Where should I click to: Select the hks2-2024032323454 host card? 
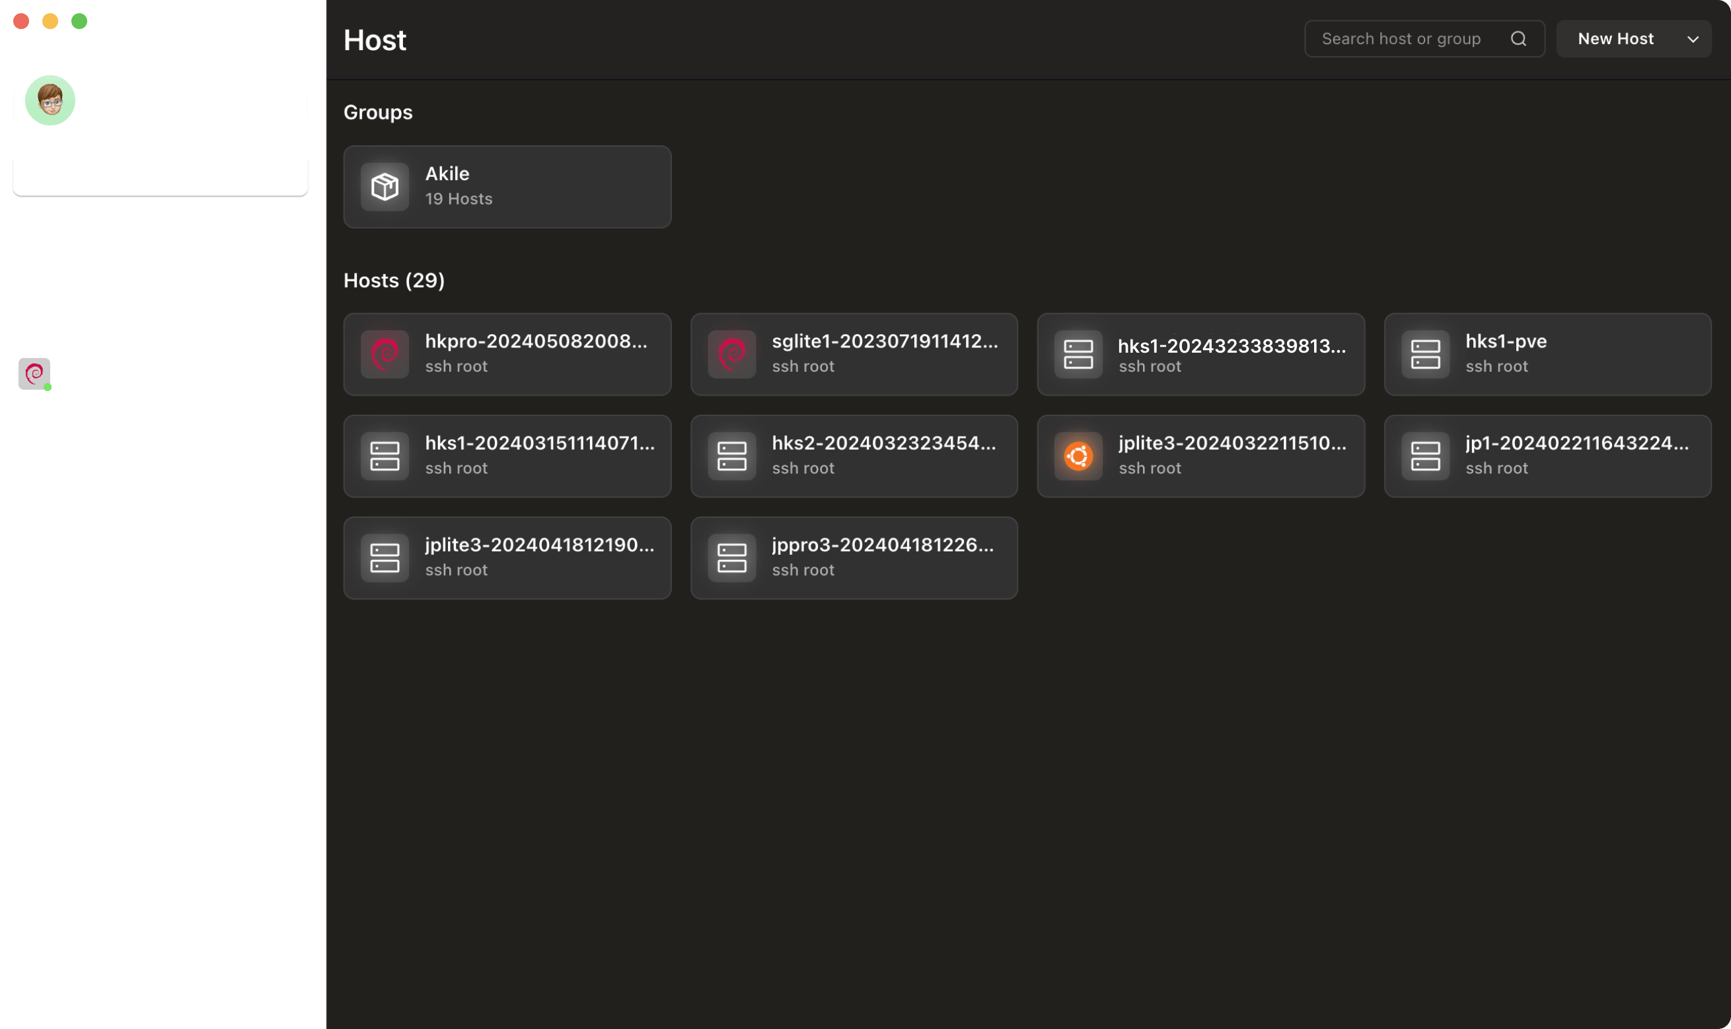(854, 456)
